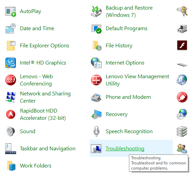Viewport: 190px width, 173px height.
Task: Open the Recovery text link
Action: [x=117, y=114]
